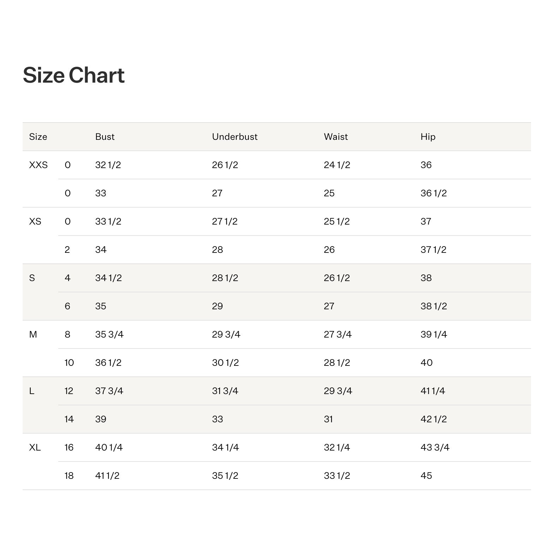Click bust value 35 3/4 for size 8
The width and height of the screenshot is (536, 536).
coord(109,334)
